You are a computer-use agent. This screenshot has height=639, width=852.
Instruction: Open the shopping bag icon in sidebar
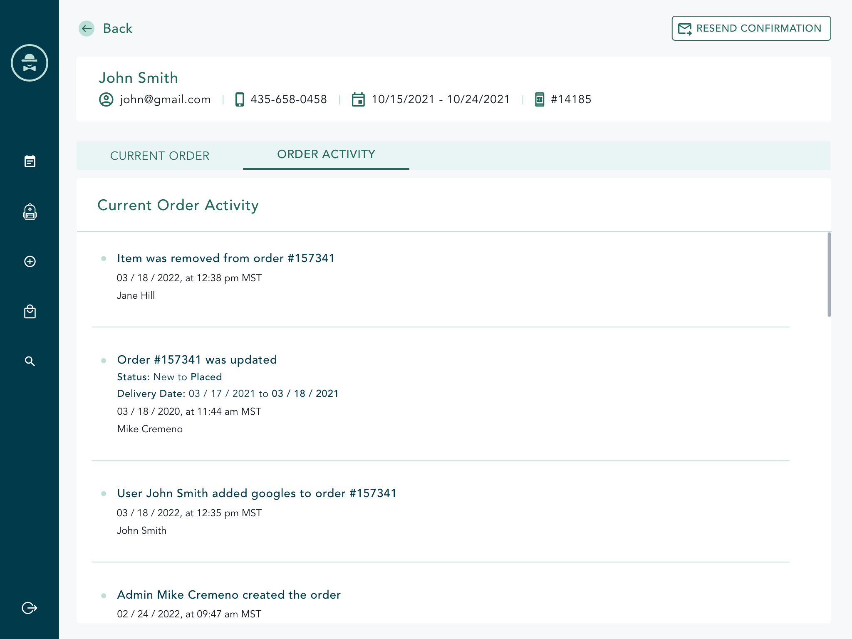[30, 312]
